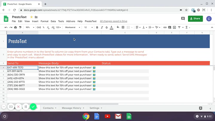This screenshot has height=121, width=215.
Task: Go to Sheets home via logo
Action: (6, 19)
